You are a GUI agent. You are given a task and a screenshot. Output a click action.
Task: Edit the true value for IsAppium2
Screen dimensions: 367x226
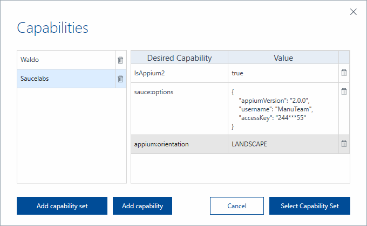pyautogui.click(x=283, y=73)
